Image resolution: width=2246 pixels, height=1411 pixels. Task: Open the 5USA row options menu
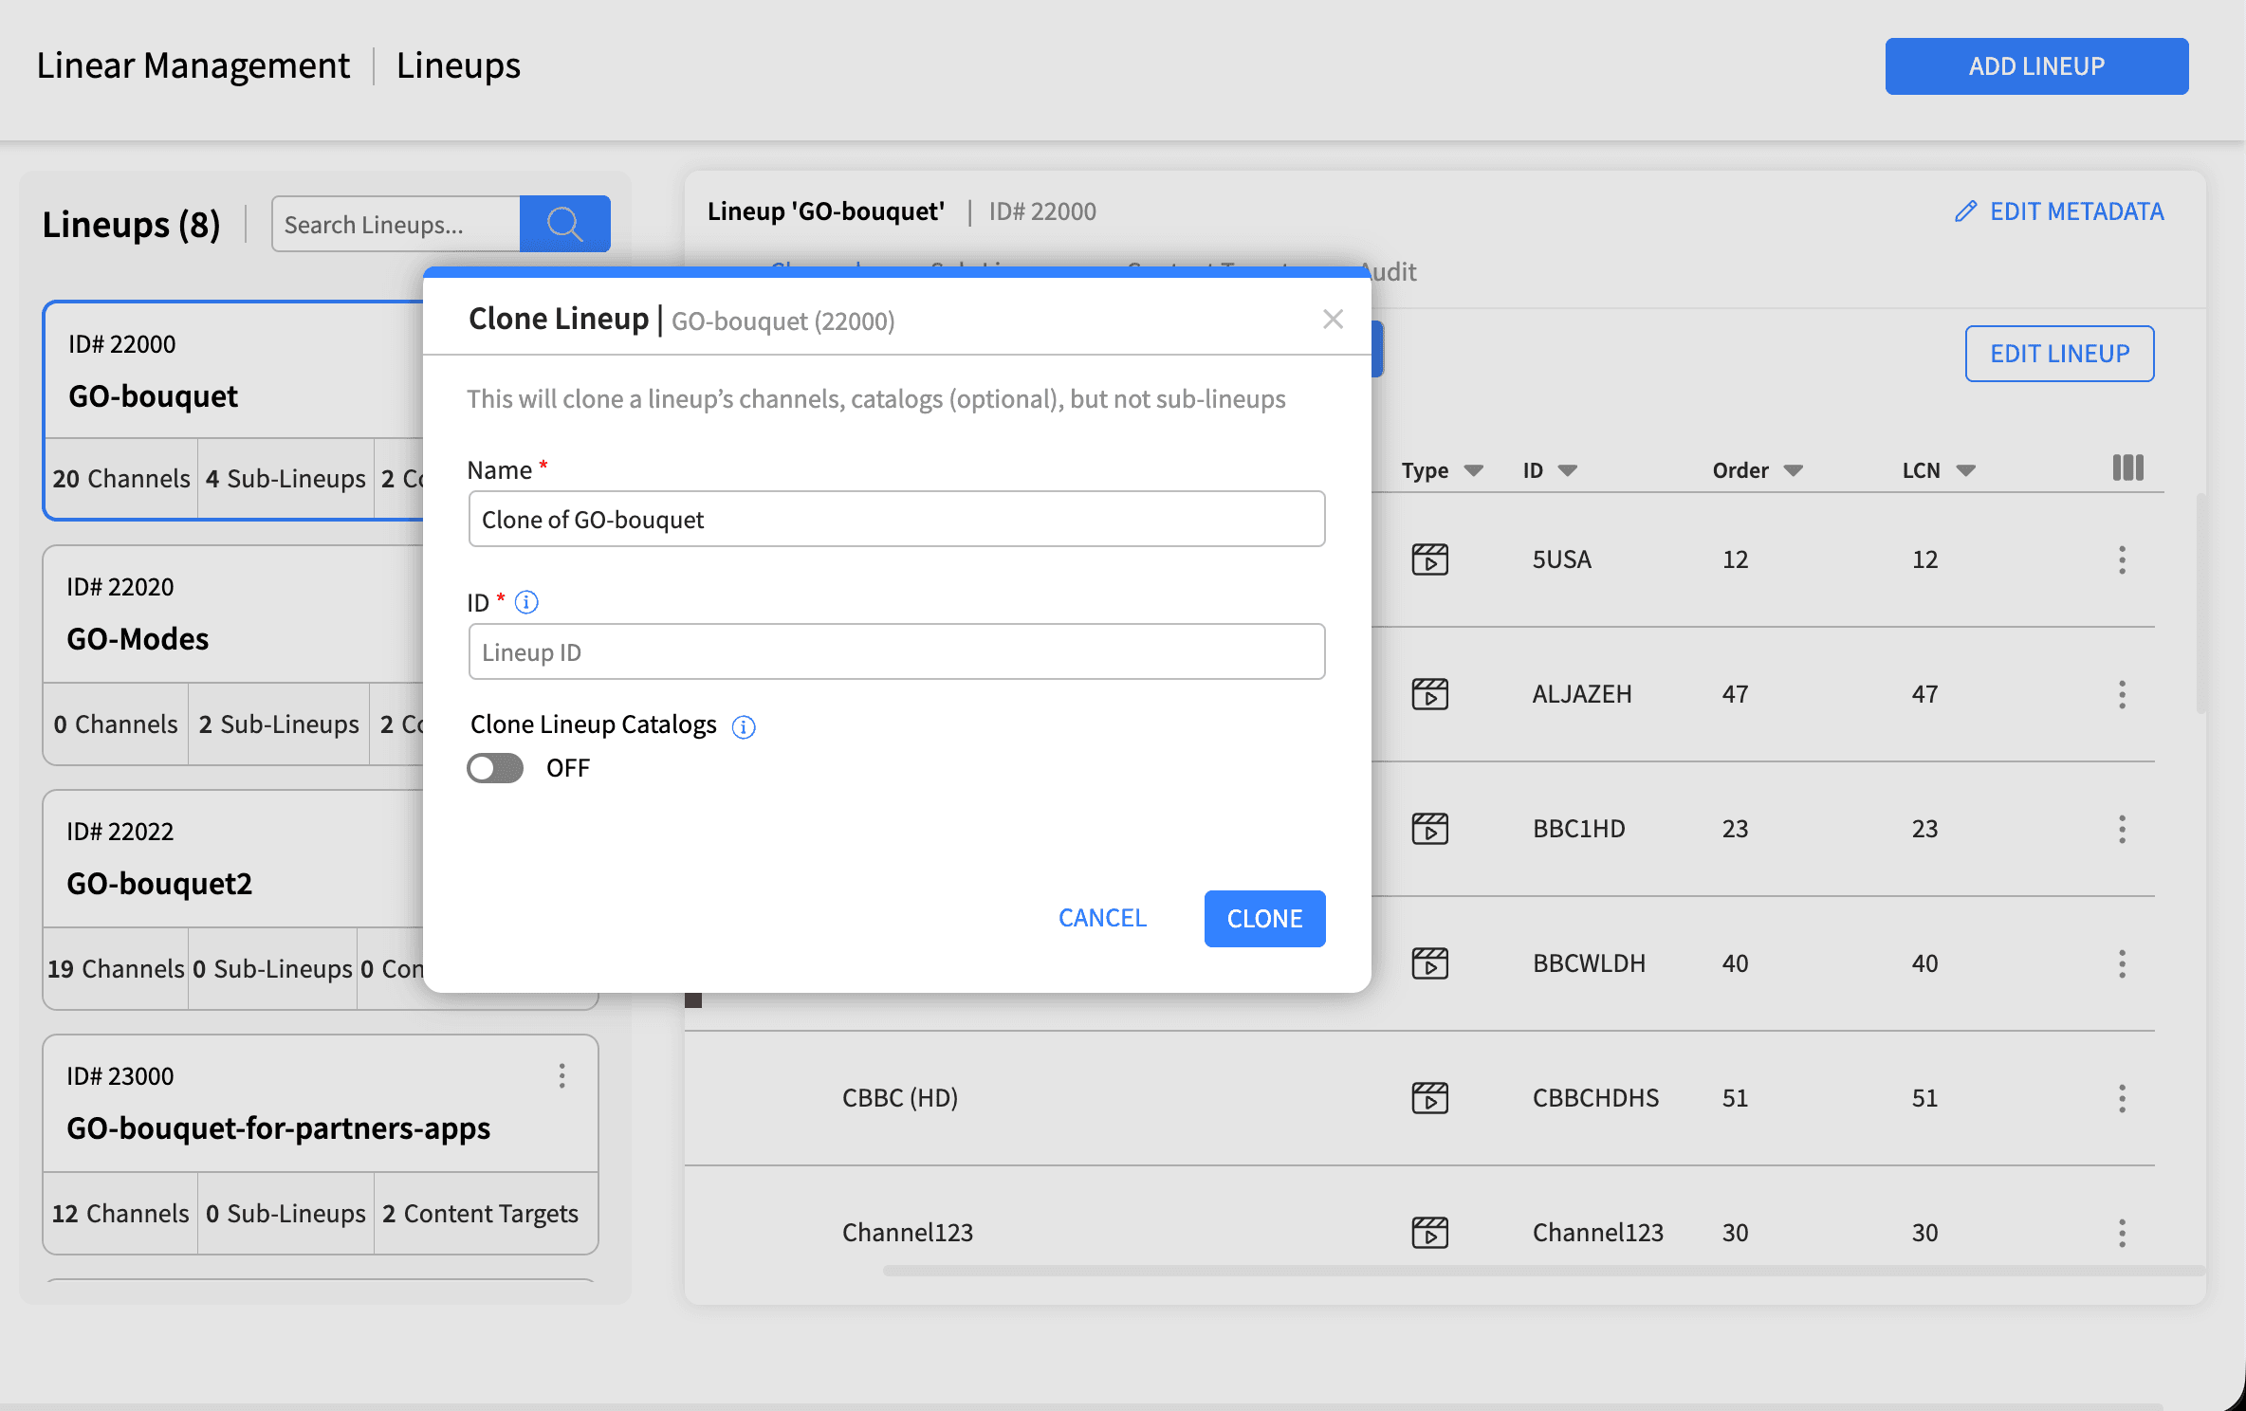click(x=2122, y=559)
